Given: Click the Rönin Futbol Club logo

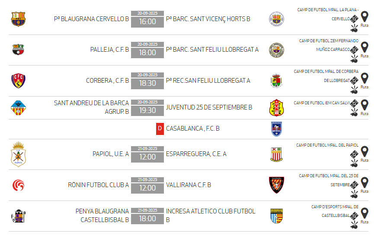Looking at the screenshot, I should tap(19, 185).
